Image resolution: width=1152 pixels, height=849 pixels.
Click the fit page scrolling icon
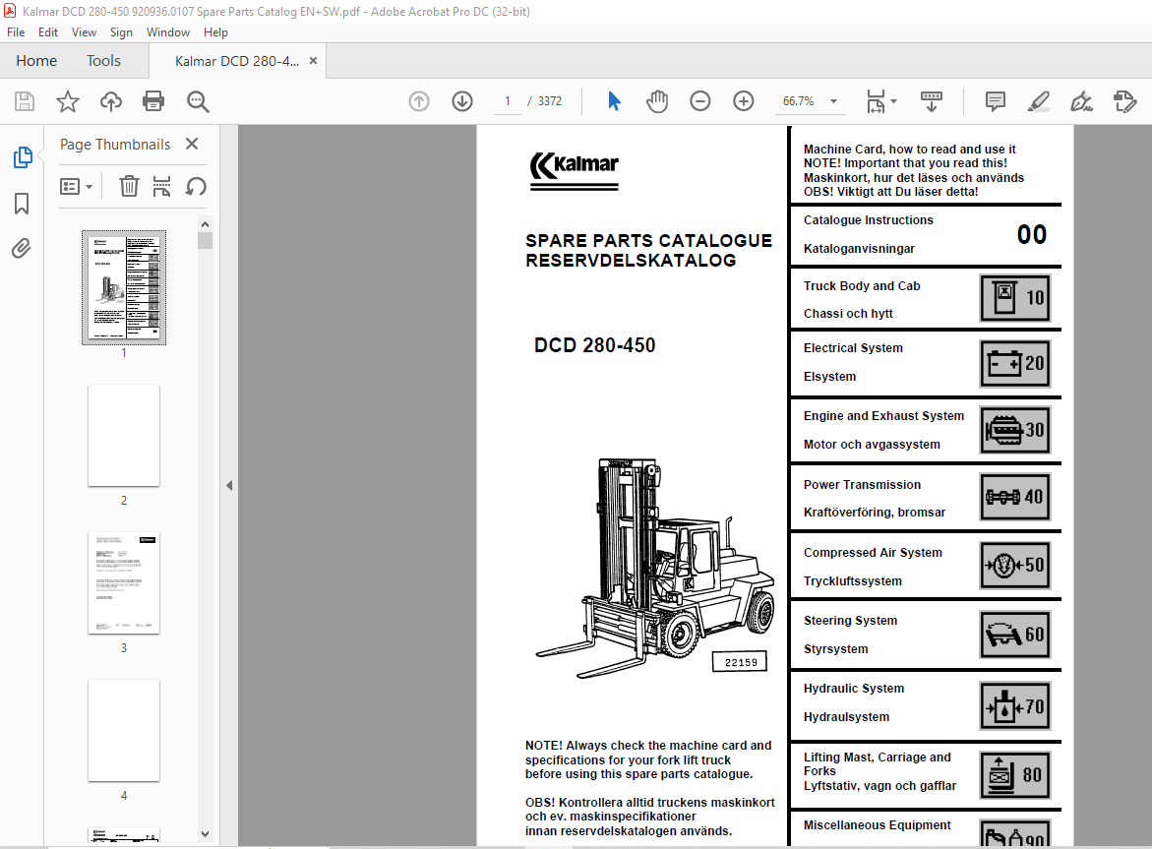[876, 101]
